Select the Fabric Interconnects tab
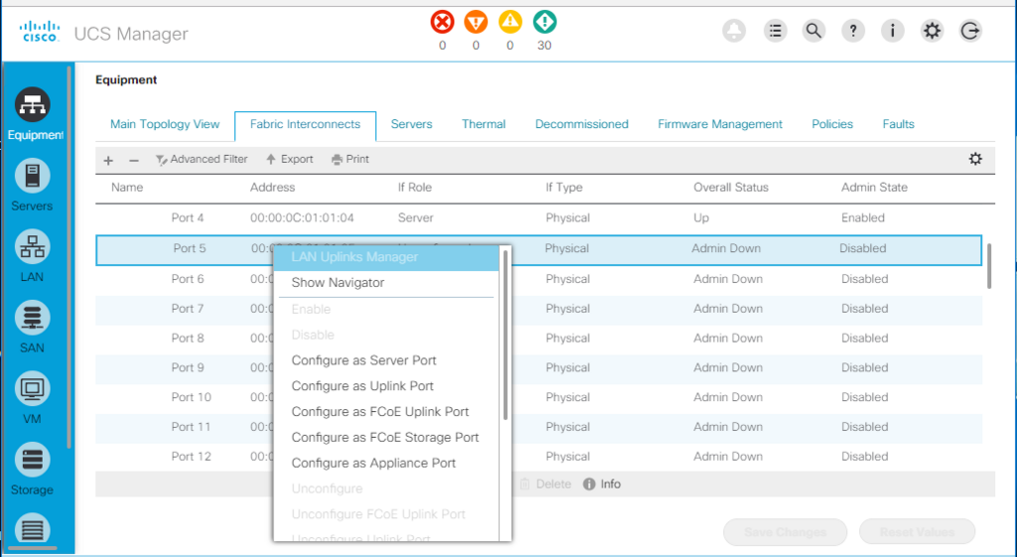This screenshot has height=557, width=1017. pos(305,124)
